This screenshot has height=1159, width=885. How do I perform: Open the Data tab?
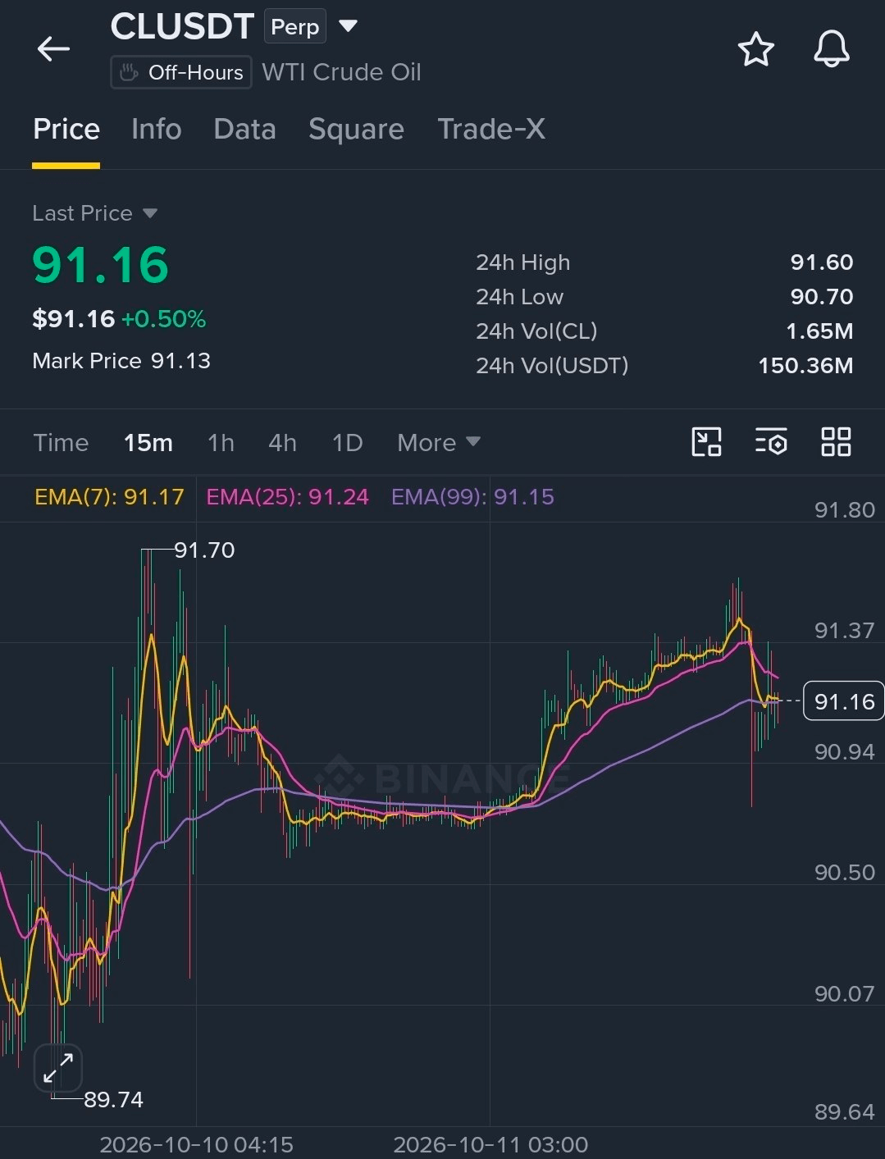coord(244,130)
